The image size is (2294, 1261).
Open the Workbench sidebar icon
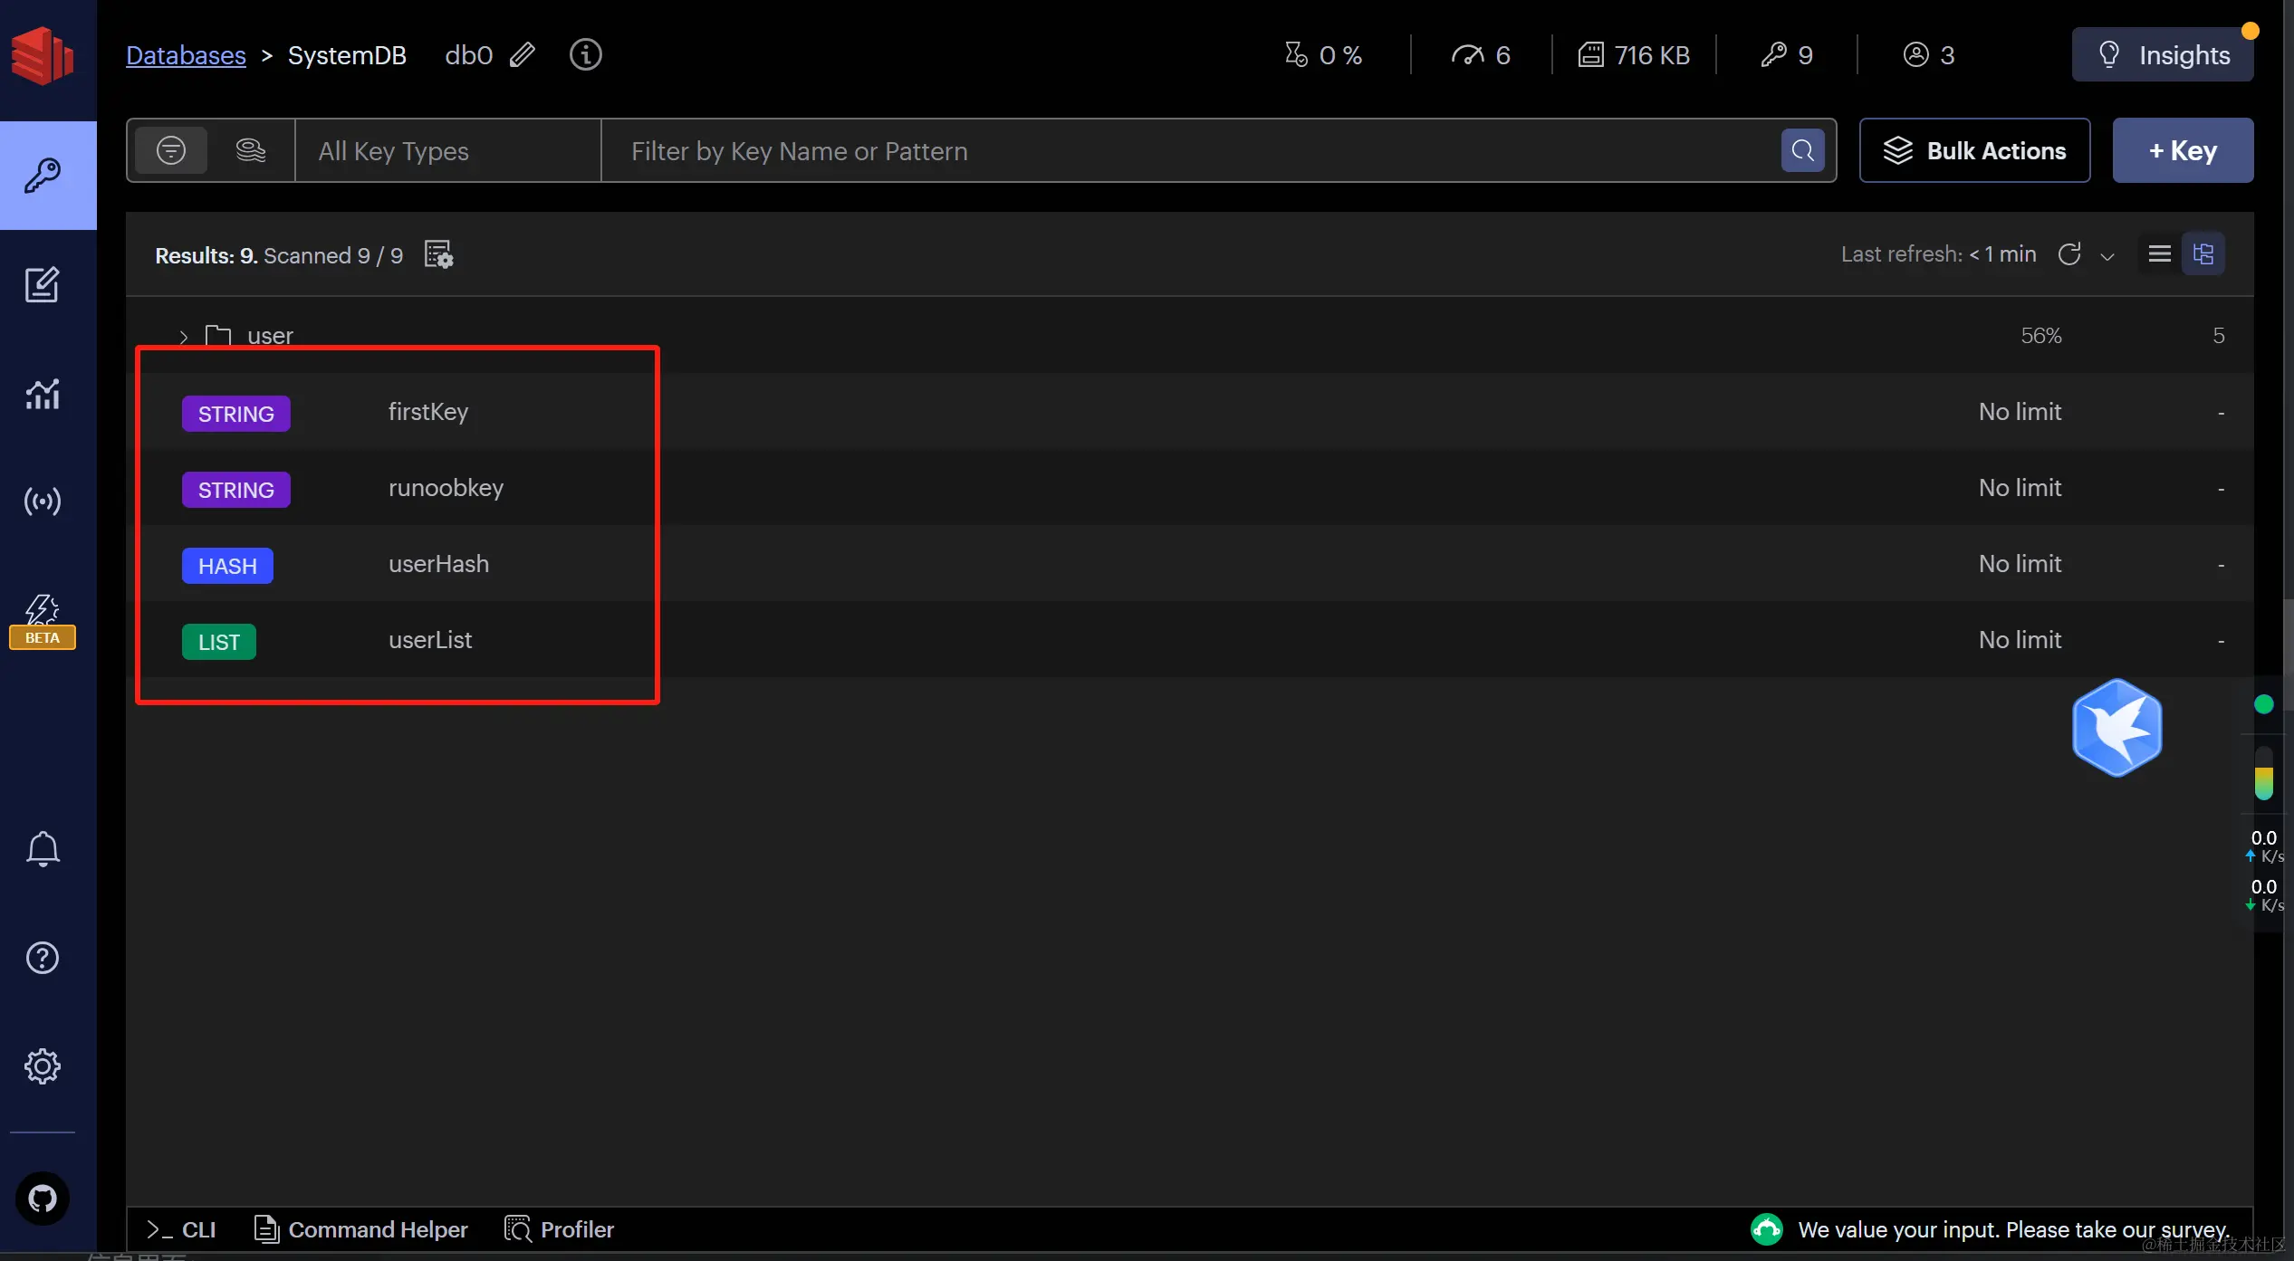(x=42, y=285)
